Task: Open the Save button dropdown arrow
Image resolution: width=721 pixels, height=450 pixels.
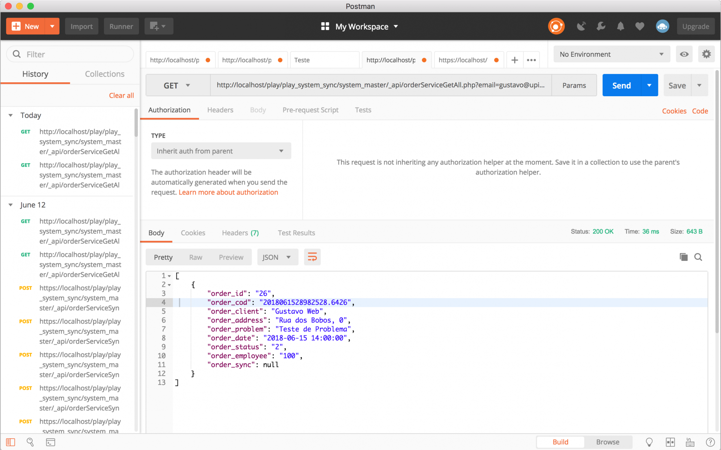Action: tap(699, 85)
